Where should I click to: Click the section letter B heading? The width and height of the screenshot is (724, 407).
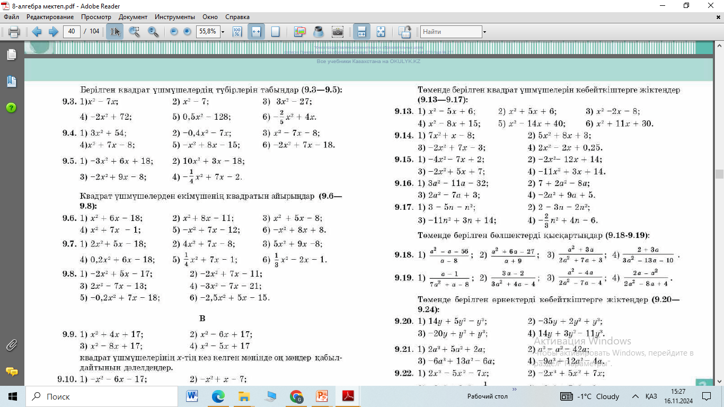pyautogui.click(x=202, y=318)
